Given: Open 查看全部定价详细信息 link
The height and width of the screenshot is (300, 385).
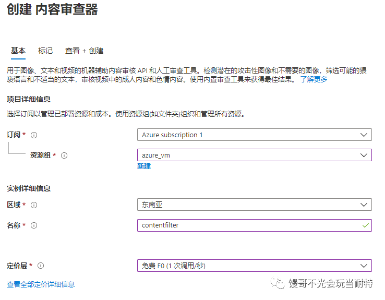Looking at the screenshot, I should tap(41, 284).
